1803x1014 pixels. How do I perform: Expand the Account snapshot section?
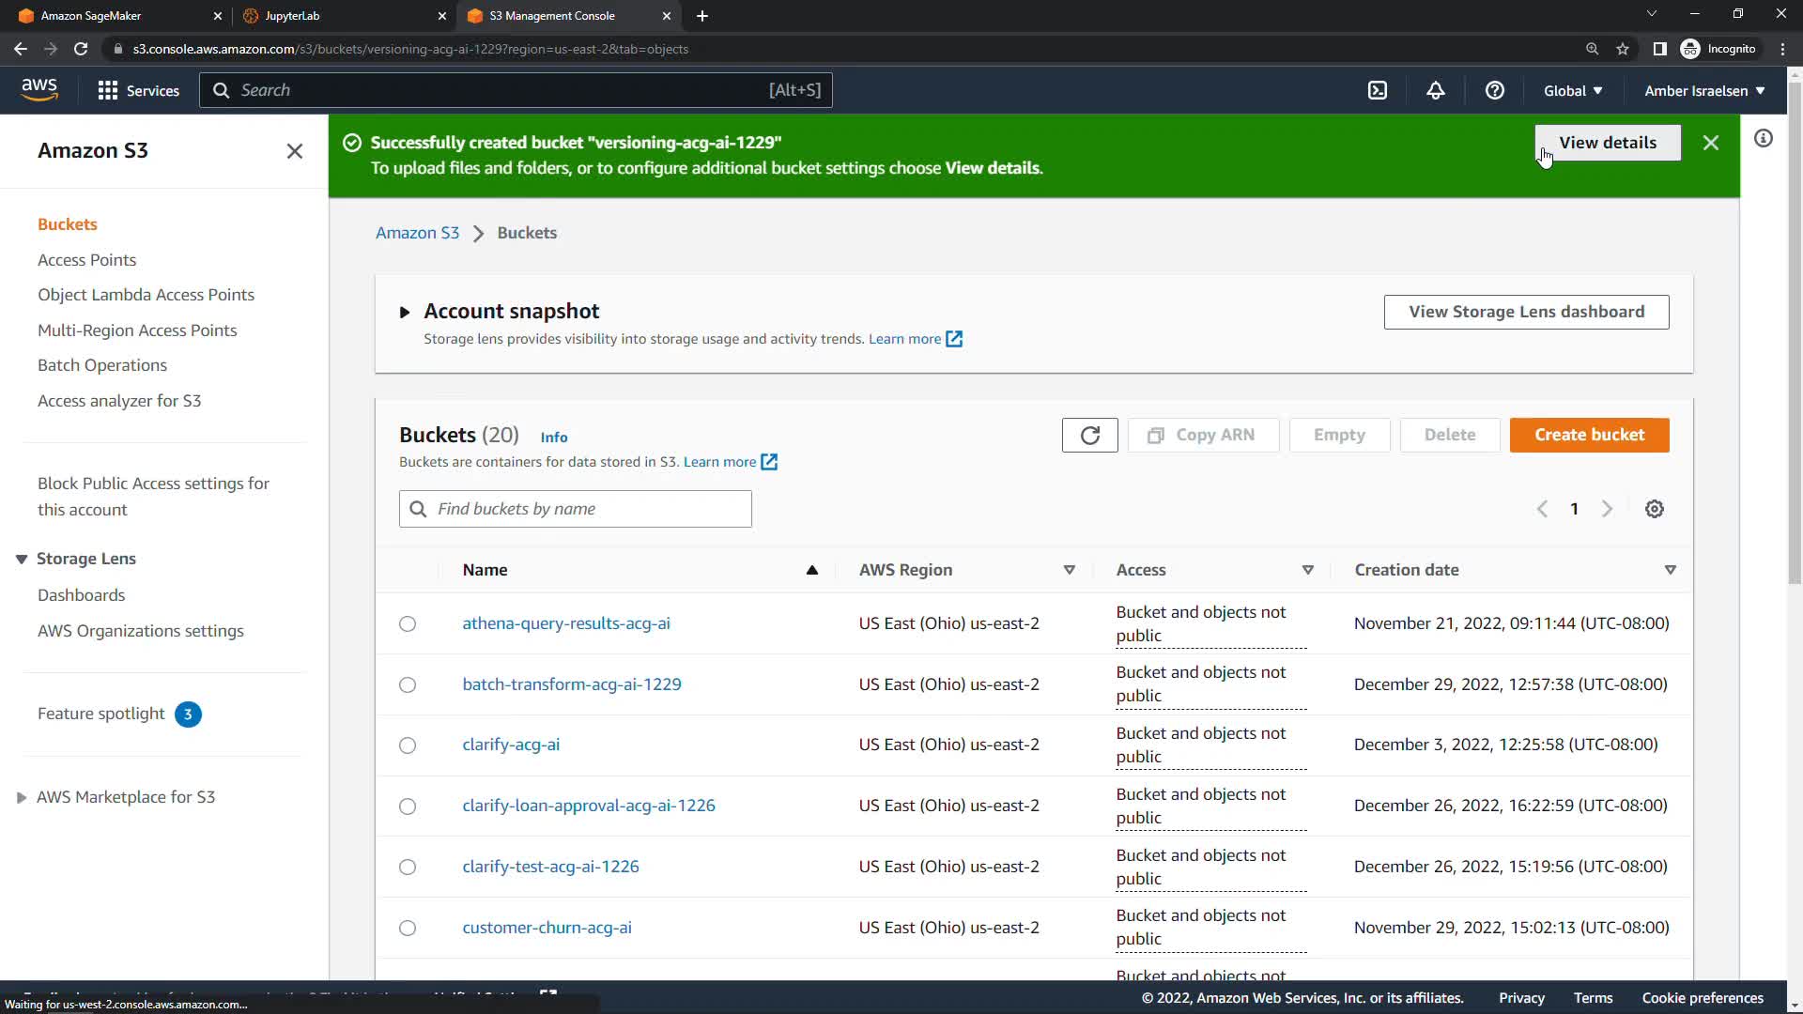405,312
